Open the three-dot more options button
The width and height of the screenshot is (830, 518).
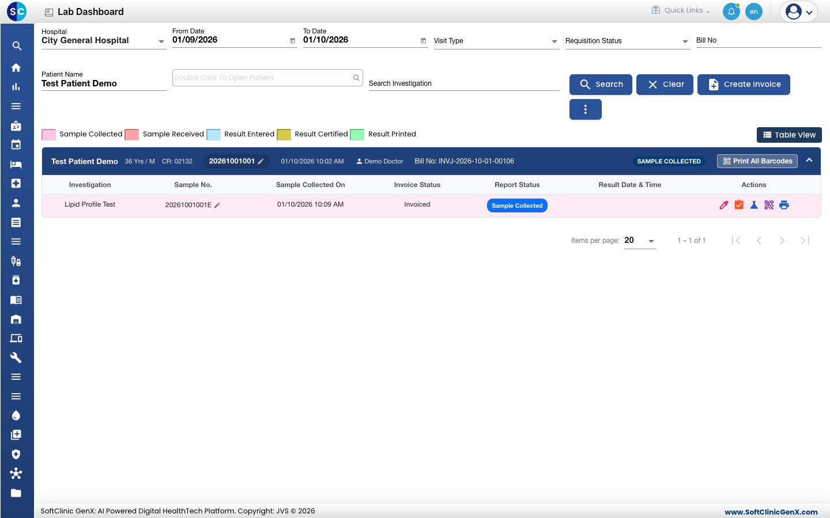point(586,109)
